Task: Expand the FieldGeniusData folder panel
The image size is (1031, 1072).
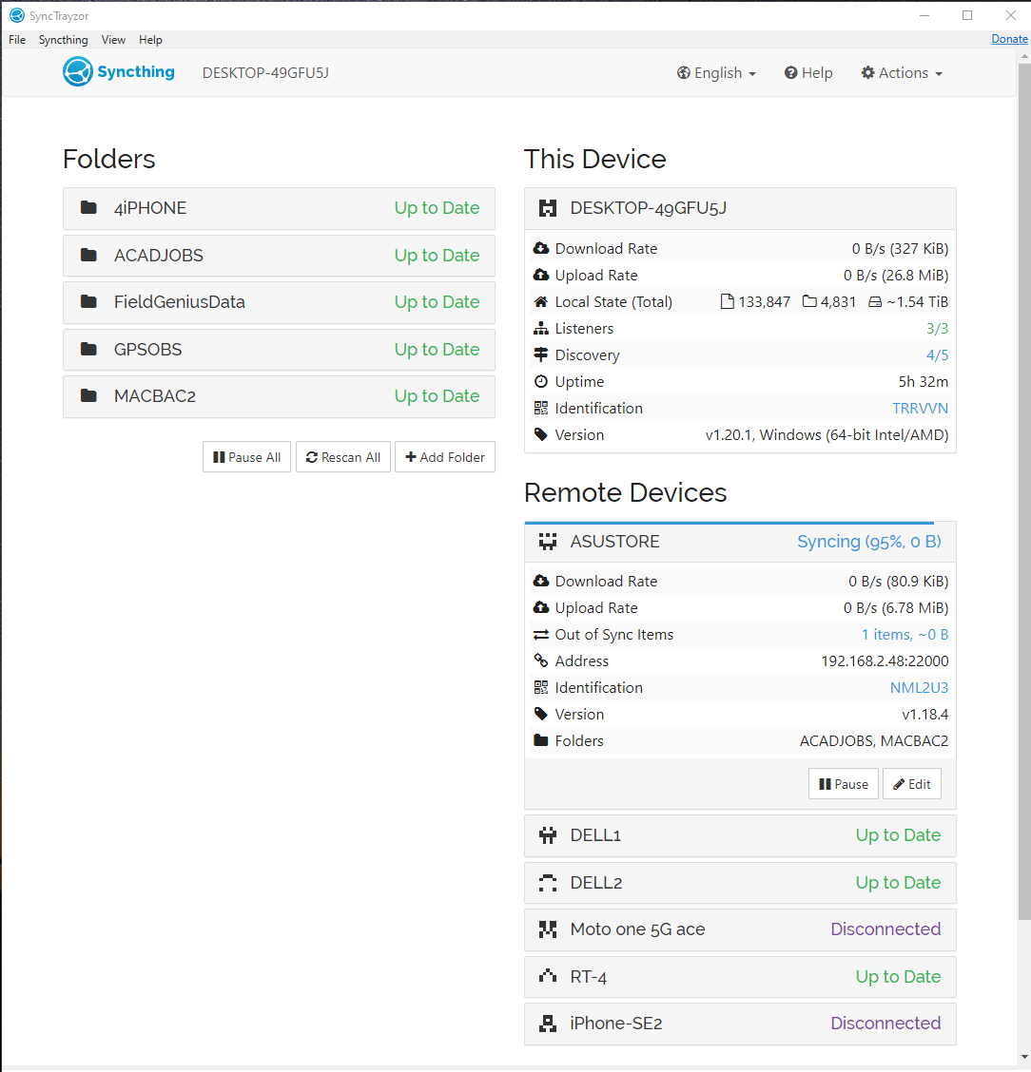Action: tap(279, 302)
